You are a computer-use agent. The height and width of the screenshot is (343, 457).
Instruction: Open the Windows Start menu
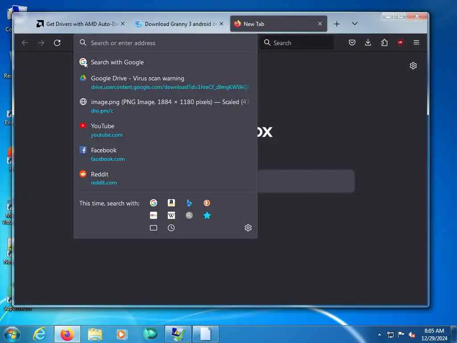tap(12, 334)
